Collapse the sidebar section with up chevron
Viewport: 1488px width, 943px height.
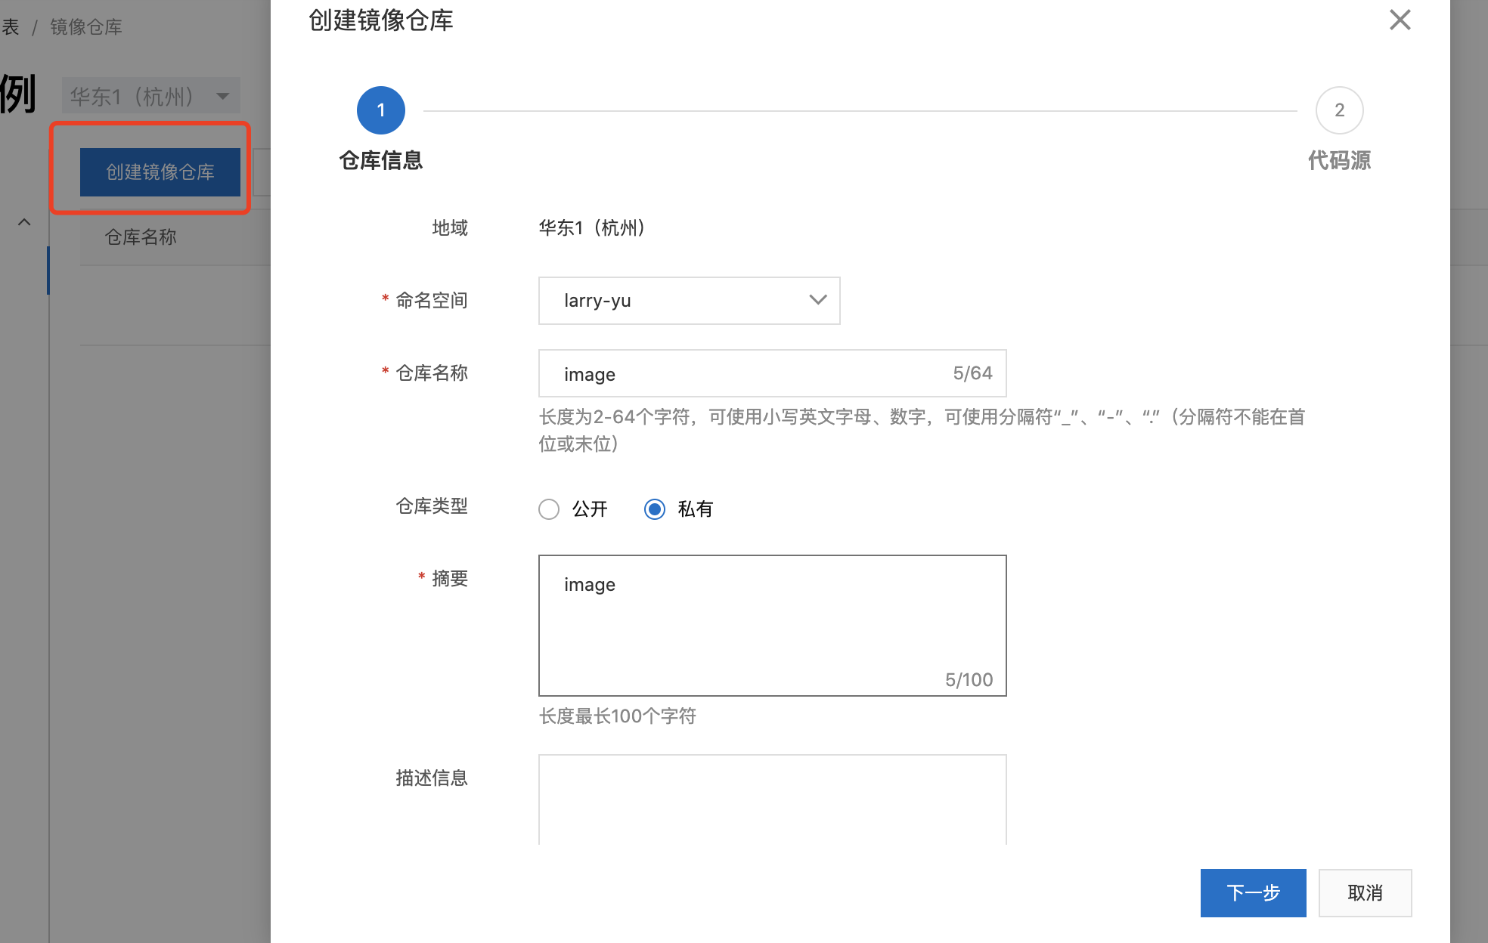click(x=24, y=222)
